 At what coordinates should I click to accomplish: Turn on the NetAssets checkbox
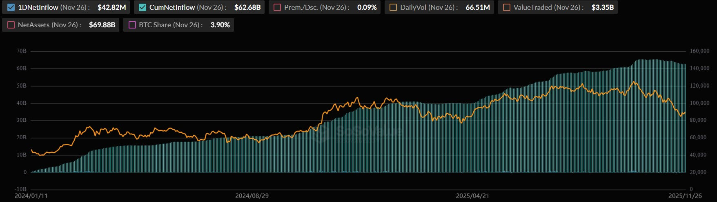click(11, 25)
